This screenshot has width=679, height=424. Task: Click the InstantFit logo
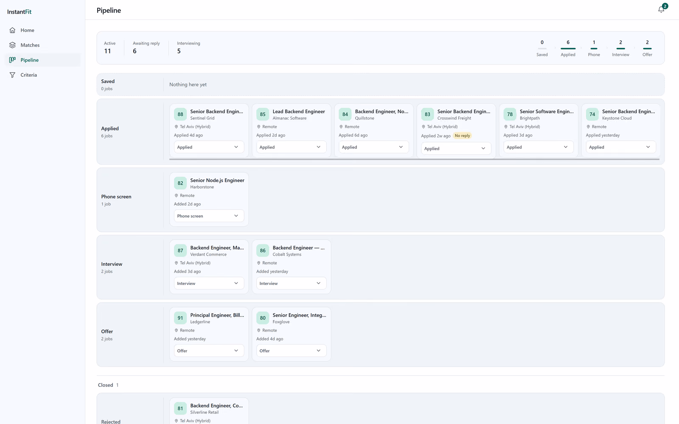19,12
